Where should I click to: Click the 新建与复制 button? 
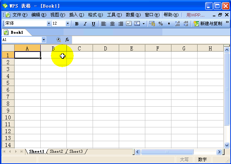[x=208, y=24]
